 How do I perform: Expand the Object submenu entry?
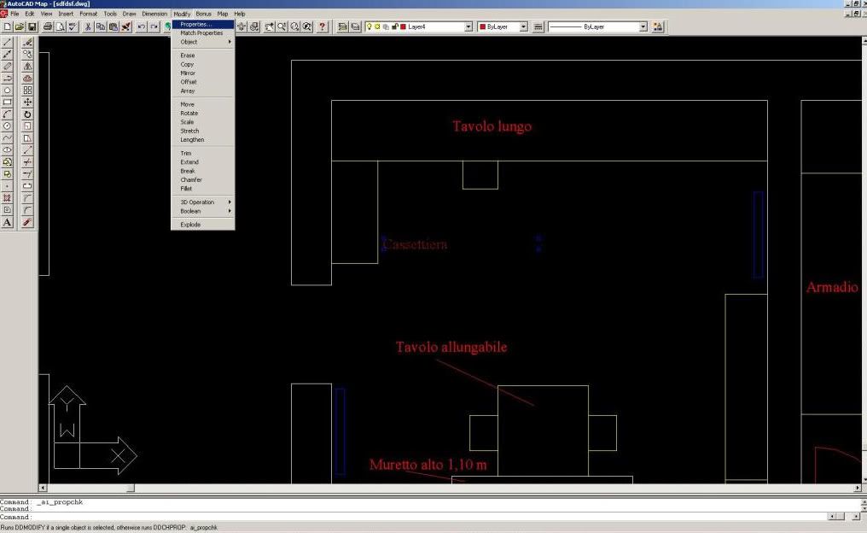point(203,42)
